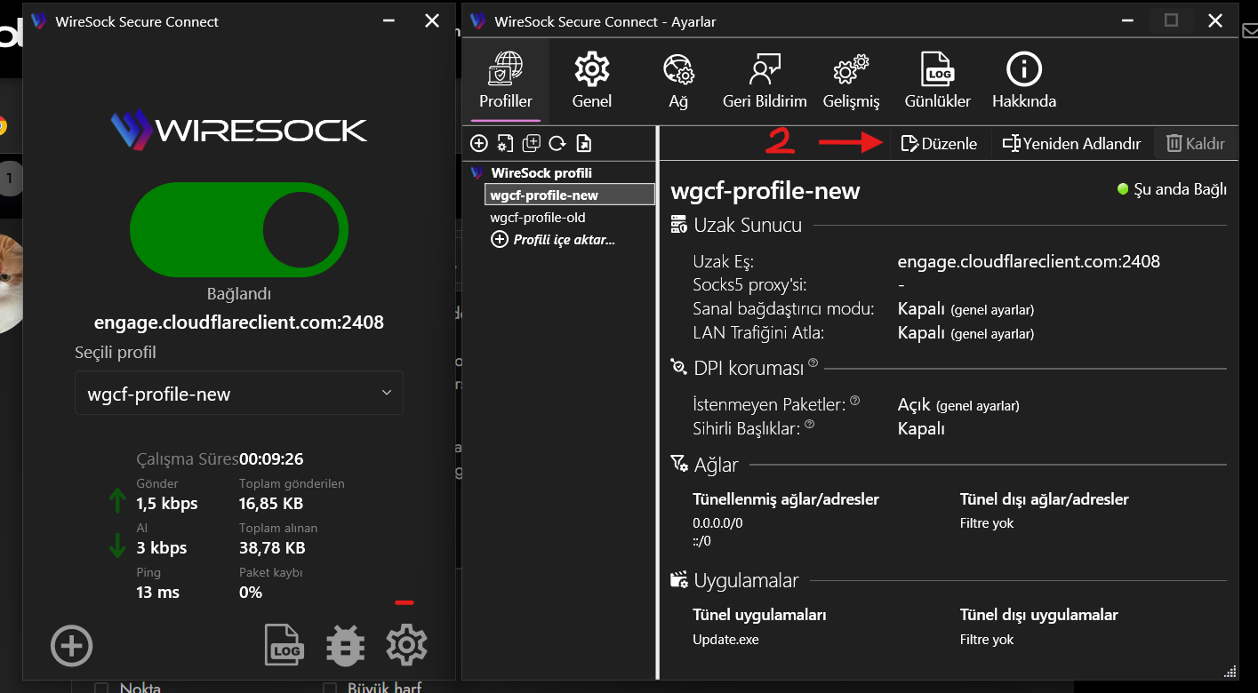Screen dimensions: 1258x693
Task: Click Filtre yok under Tünel dışı uygulamalar
Action: pyautogui.click(x=987, y=639)
